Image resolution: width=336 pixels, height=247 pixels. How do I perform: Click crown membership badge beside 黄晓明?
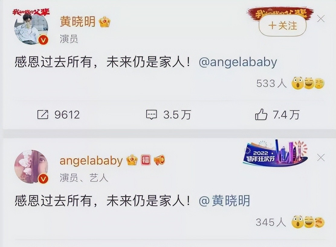click(105, 22)
